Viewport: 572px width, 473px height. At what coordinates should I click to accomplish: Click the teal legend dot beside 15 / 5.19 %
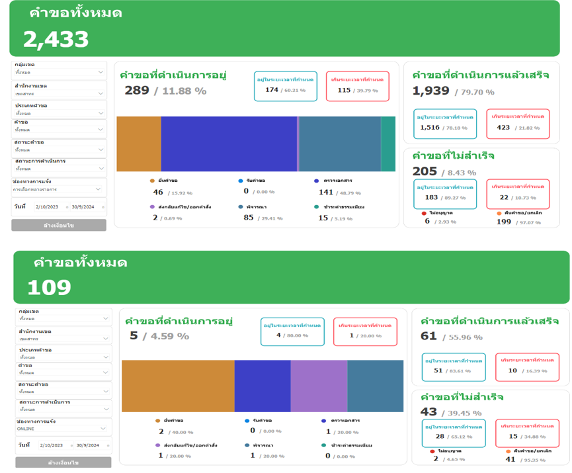[317, 207]
